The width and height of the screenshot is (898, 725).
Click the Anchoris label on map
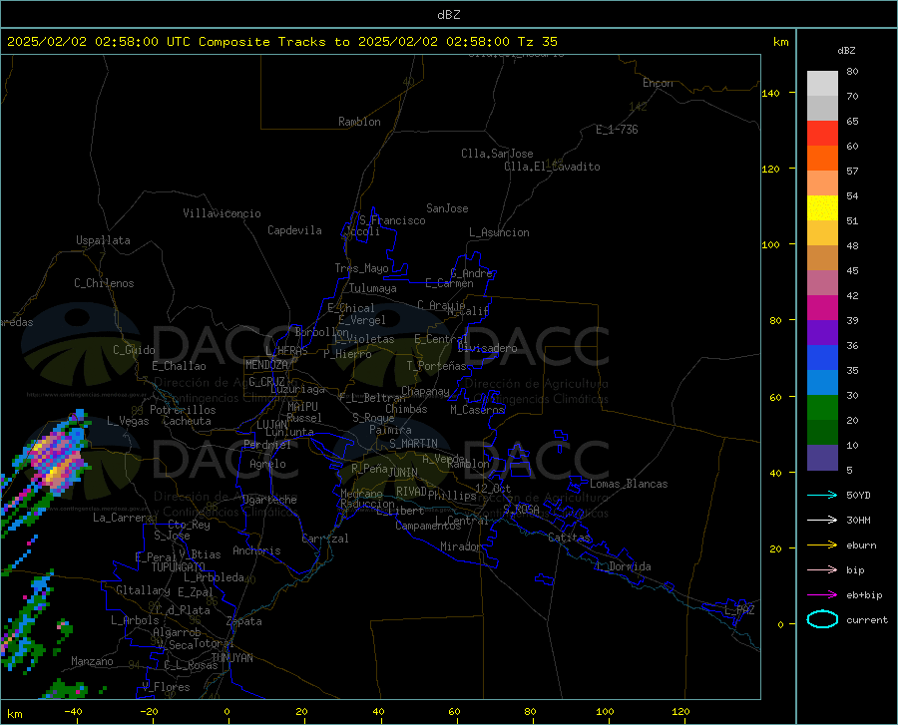(256, 550)
